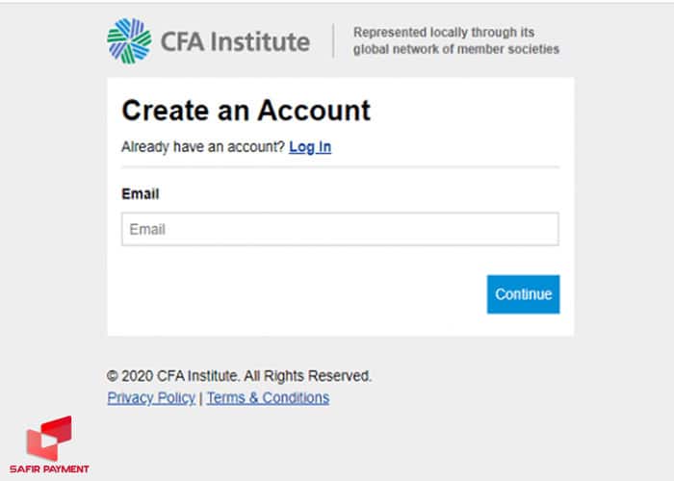Click the "Already have an account?" text
The height and width of the screenshot is (481, 674).
pyautogui.click(x=202, y=147)
